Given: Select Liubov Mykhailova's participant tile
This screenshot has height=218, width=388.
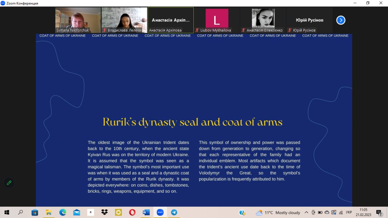Looking at the screenshot, I should tap(217, 20).
